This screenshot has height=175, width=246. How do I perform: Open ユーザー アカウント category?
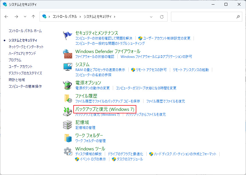tap(20, 66)
